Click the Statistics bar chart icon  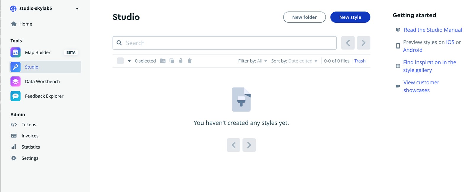pos(14,147)
